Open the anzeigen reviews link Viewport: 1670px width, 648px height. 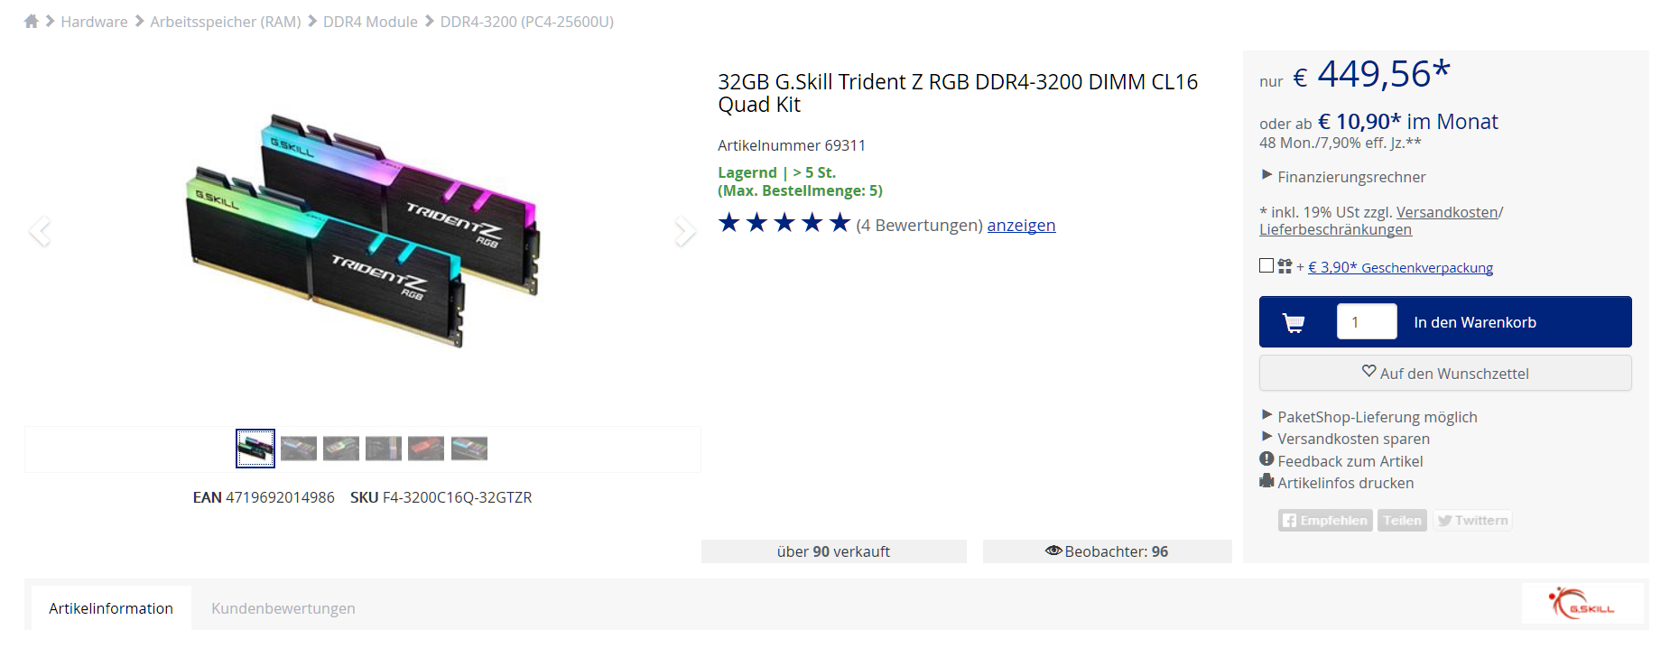(1021, 226)
